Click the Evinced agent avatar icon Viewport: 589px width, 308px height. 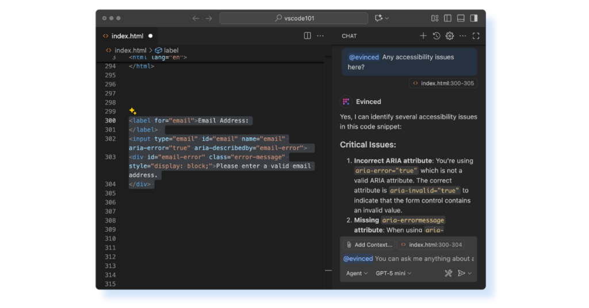pyautogui.click(x=346, y=101)
